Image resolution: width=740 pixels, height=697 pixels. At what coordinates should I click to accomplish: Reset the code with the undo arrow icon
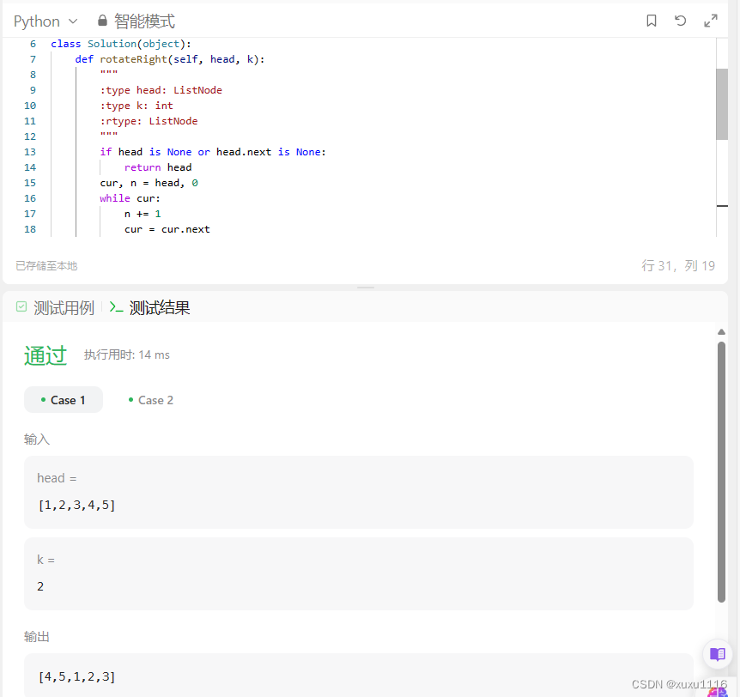pyautogui.click(x=680, y=21)
